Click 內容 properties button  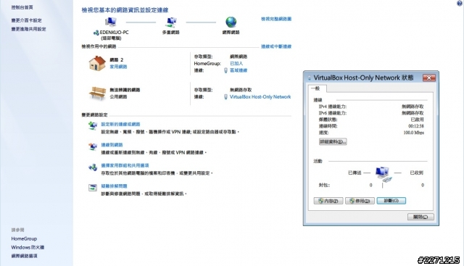[328, 201]
